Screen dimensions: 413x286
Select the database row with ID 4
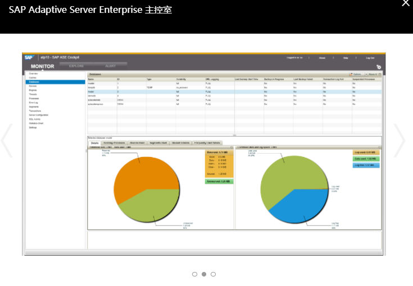(x=234, y=96)
